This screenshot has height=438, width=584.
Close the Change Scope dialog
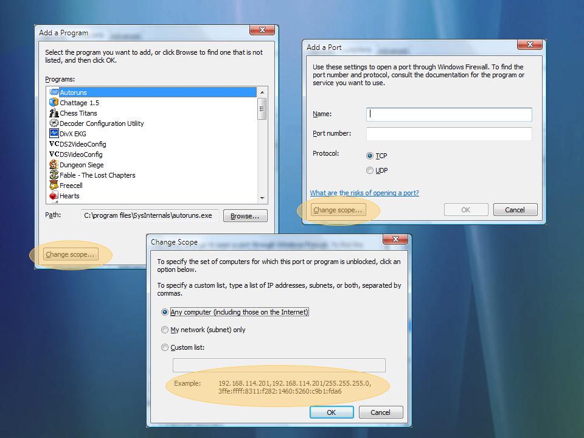[x=395, y=239]
